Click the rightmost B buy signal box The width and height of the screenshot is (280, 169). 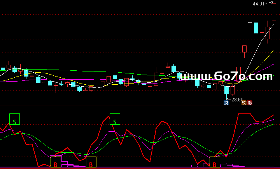[215, 162]
